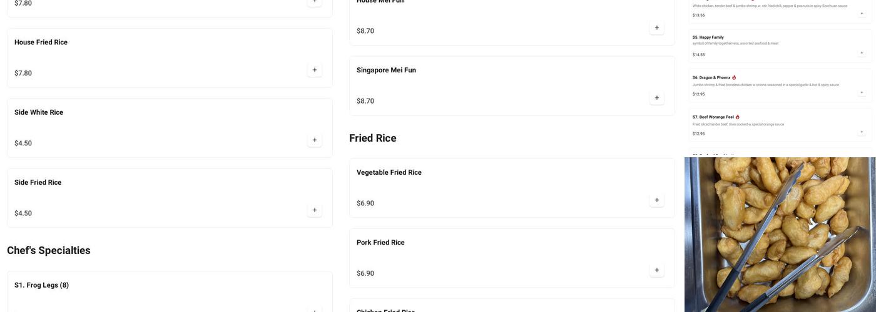Tap plus button for Pork Fried Rice
This screenshot has width=876, height=312.
pos(656,270)
